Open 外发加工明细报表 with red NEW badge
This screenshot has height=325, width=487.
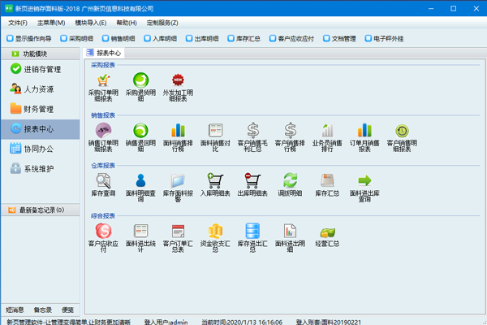[178, 80]
